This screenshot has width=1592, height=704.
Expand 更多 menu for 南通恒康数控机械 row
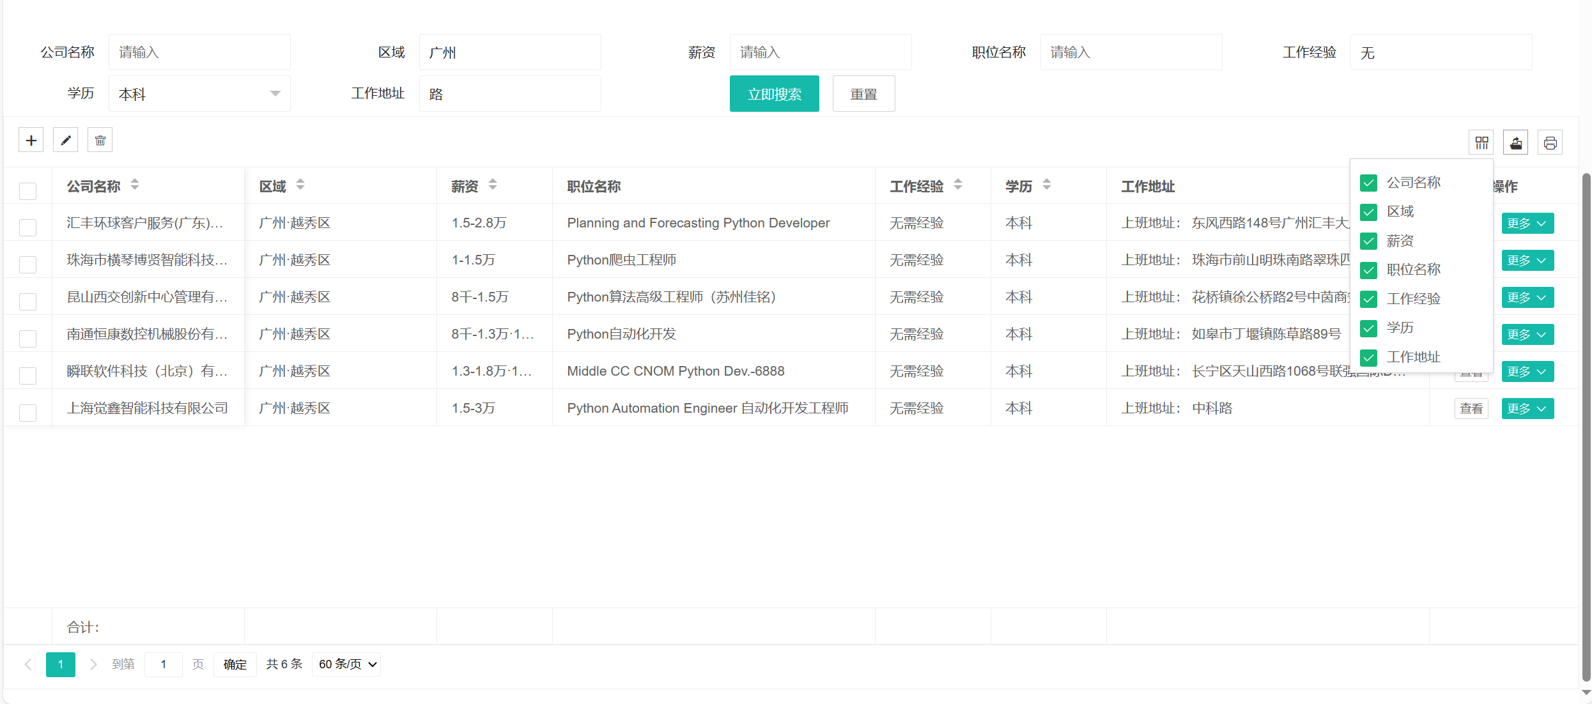(x=1527, y=335)
